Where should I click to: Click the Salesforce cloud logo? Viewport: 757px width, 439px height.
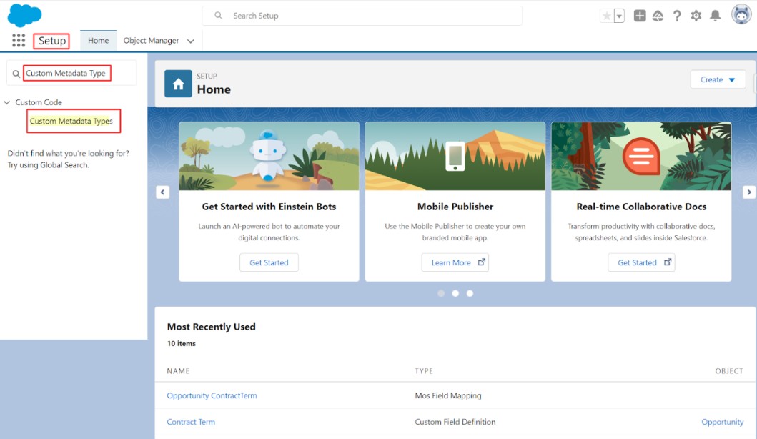(x=24, y=14)
